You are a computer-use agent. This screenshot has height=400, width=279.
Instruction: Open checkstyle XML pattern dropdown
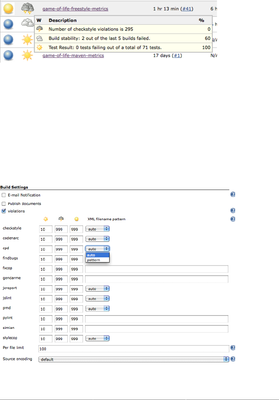tap(97, 229)
